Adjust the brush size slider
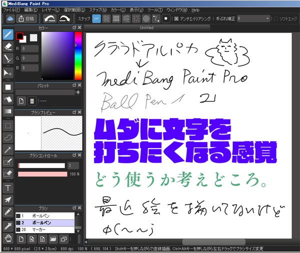The image size is (300, 253). [x=41, y=165]
